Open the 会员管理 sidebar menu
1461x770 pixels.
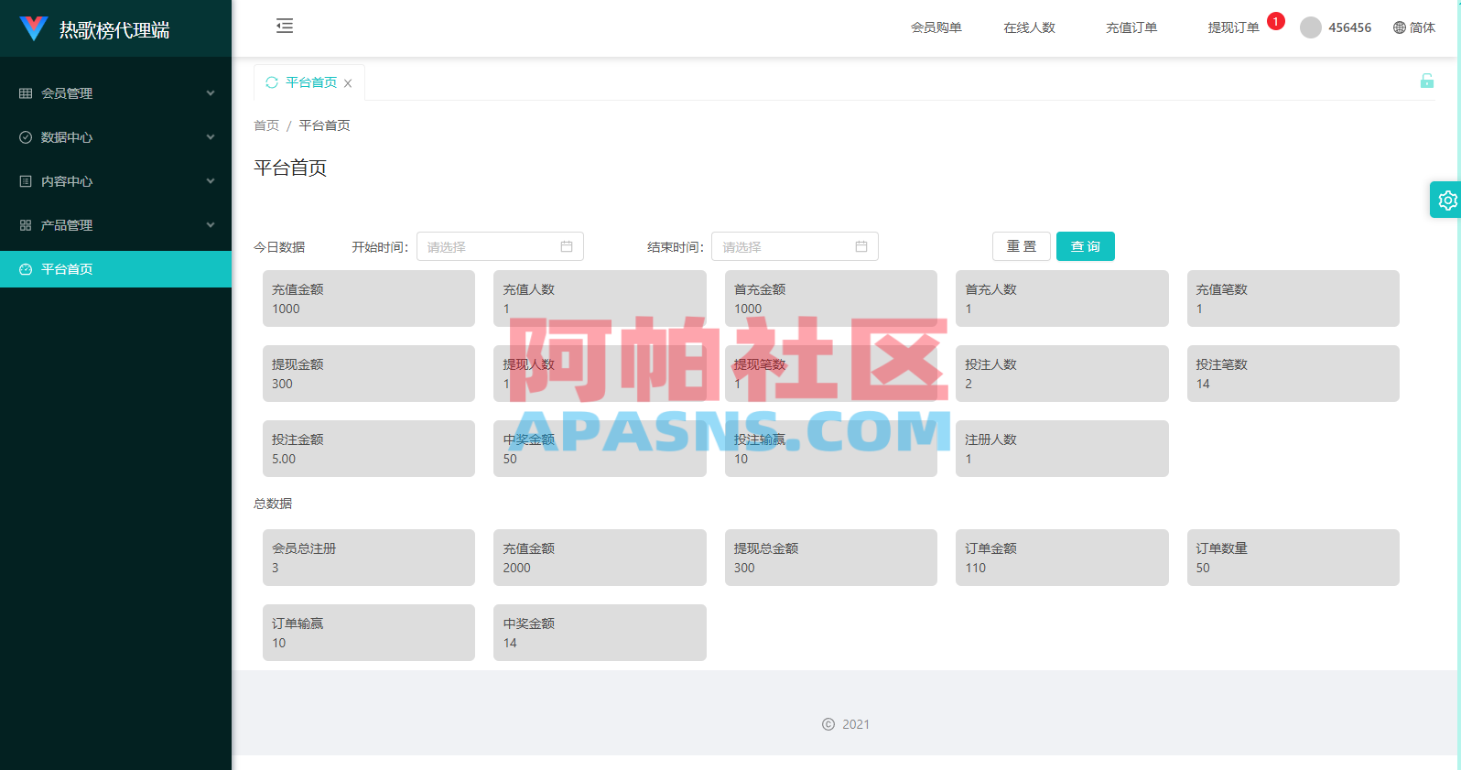pos(115,93)
